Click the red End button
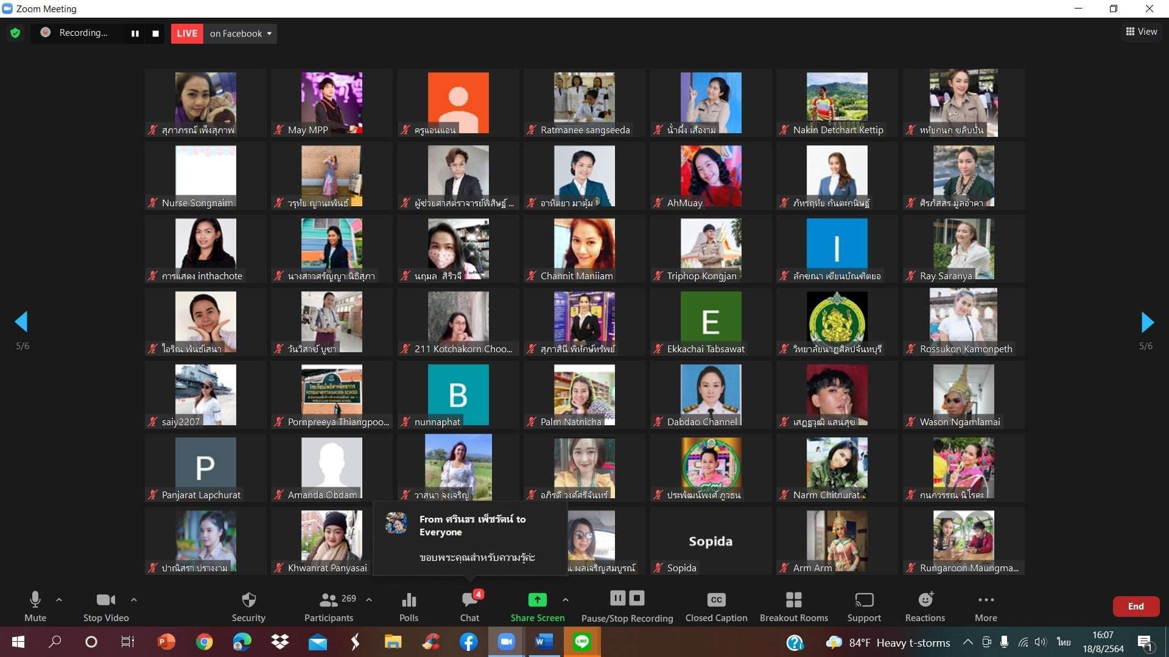Viewport: 1169px width, 657px height. (1136, 606)
